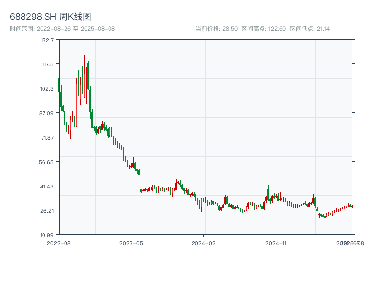Click y-axis label 87.09
The height and width of the screenshot is (293, 391).
(46, 113)
